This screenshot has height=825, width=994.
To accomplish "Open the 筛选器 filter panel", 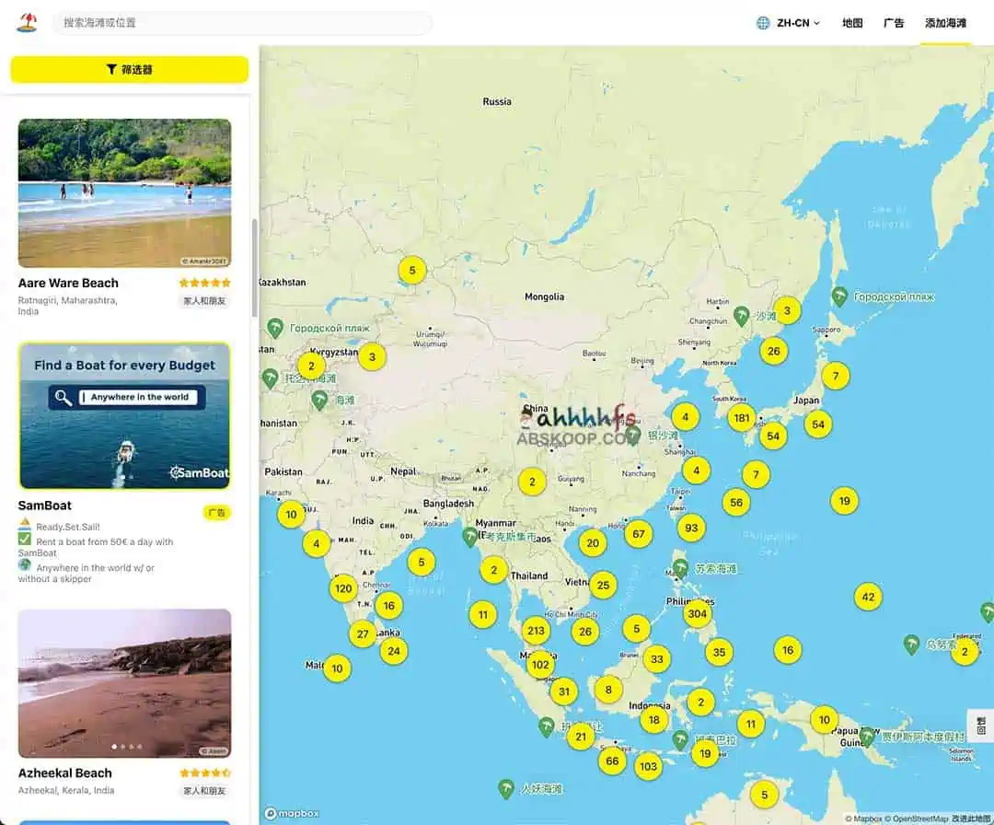I will [129, 69].
